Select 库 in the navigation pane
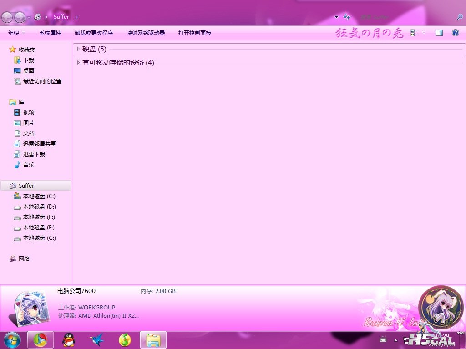 21,102
